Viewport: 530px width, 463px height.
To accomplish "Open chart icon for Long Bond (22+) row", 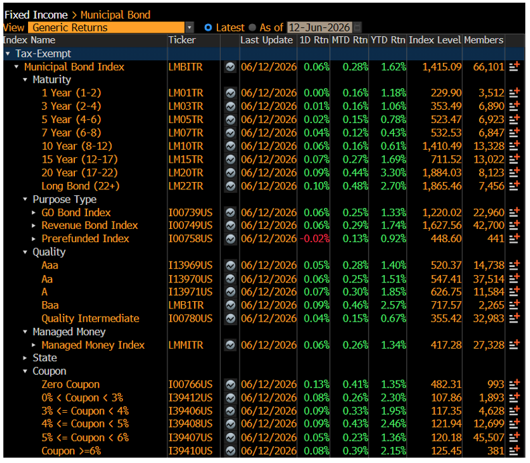I will tap(230, 186).
